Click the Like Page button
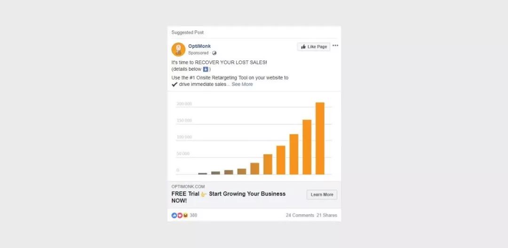The height and width of the screenshot is (248, 508). point(314,47)
